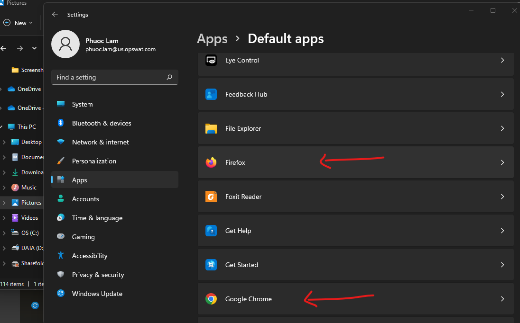Click the Find a setting search box
This screenshot has height=323, width=520.
tap(115, 77)
